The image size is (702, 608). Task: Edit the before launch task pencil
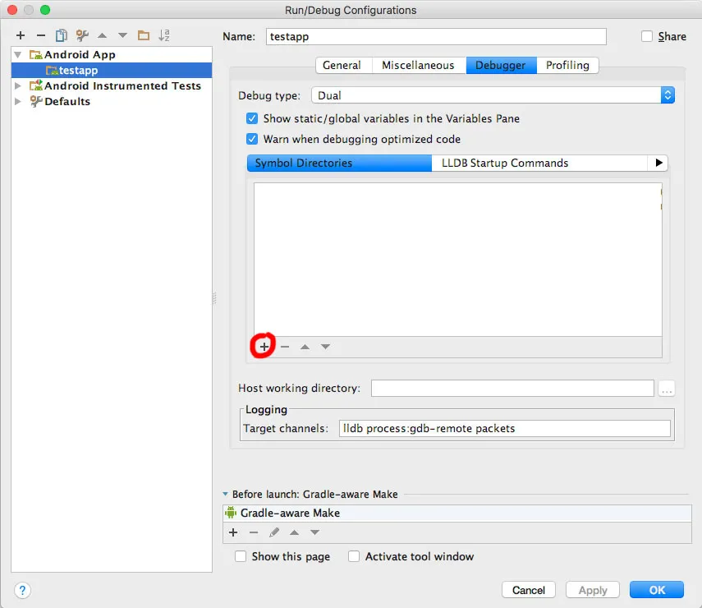pyautogui.click(x=274, y=532)
